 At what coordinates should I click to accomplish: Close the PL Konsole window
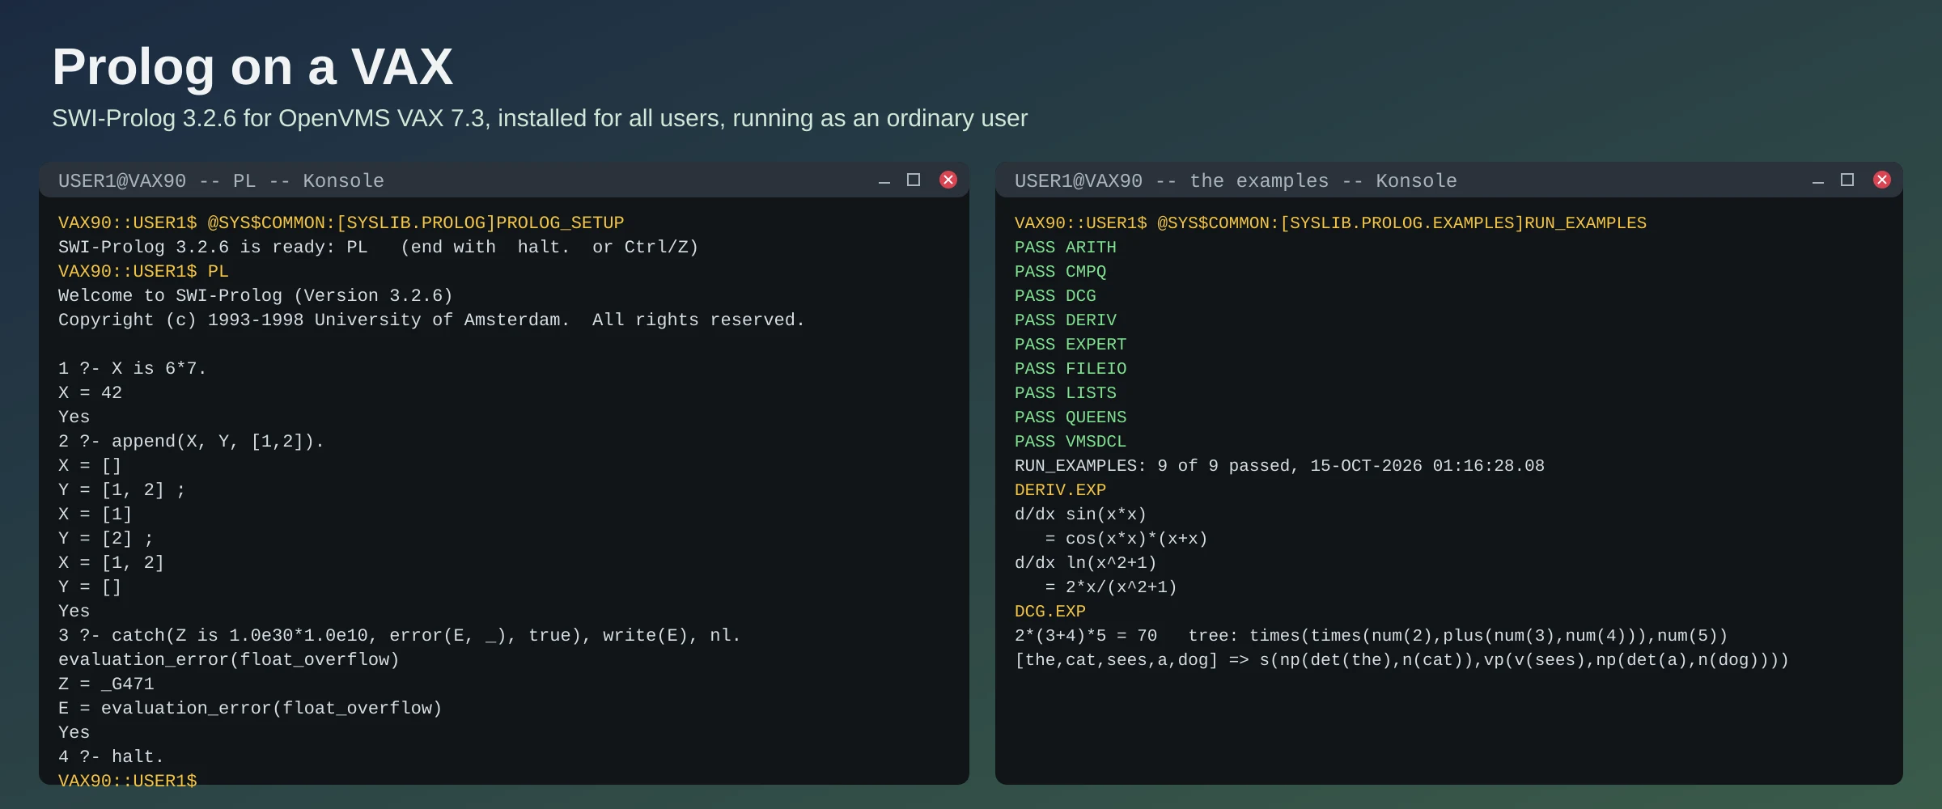click(948, 180)
